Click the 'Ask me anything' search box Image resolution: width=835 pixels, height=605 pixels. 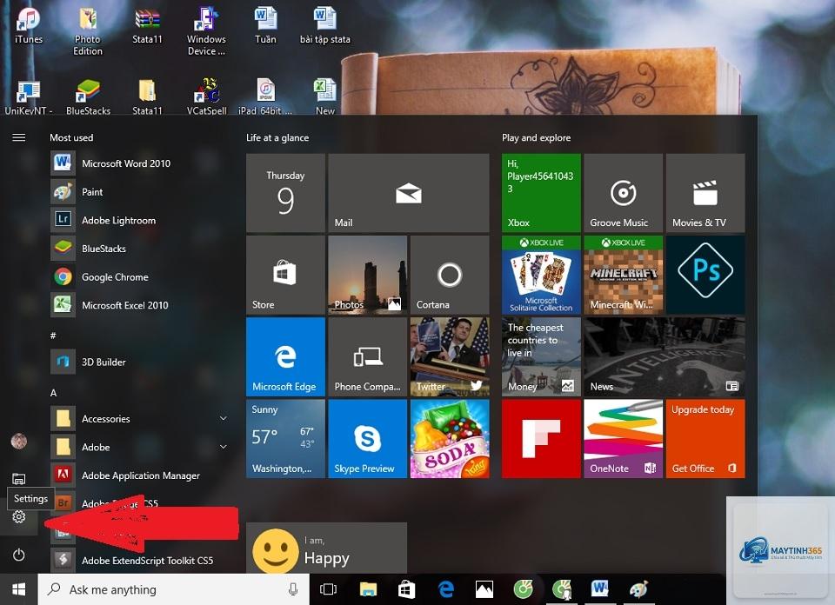(x=174, y=589)
